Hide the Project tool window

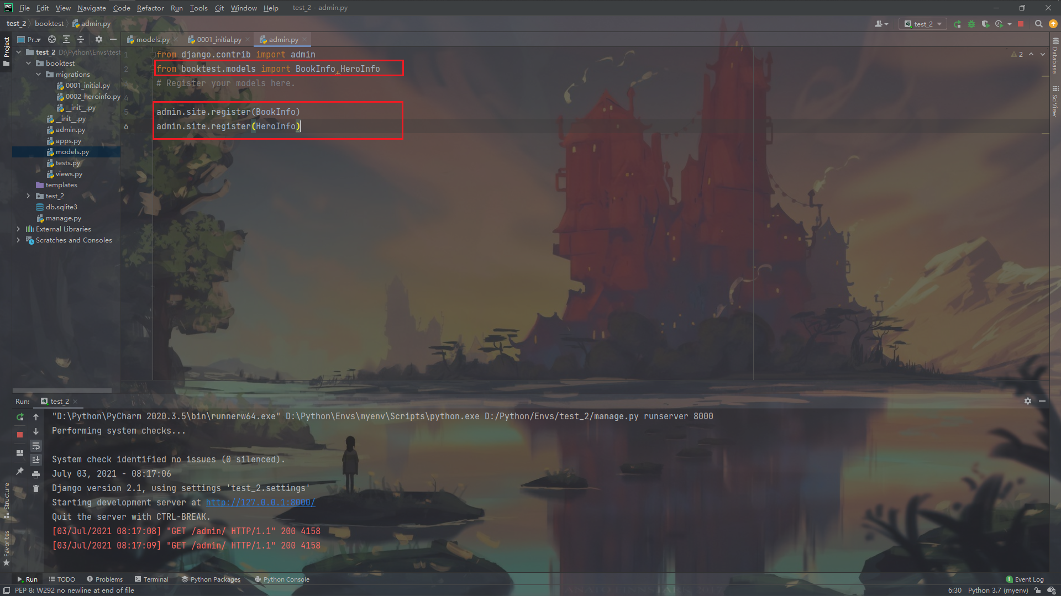tap(113, 39)
